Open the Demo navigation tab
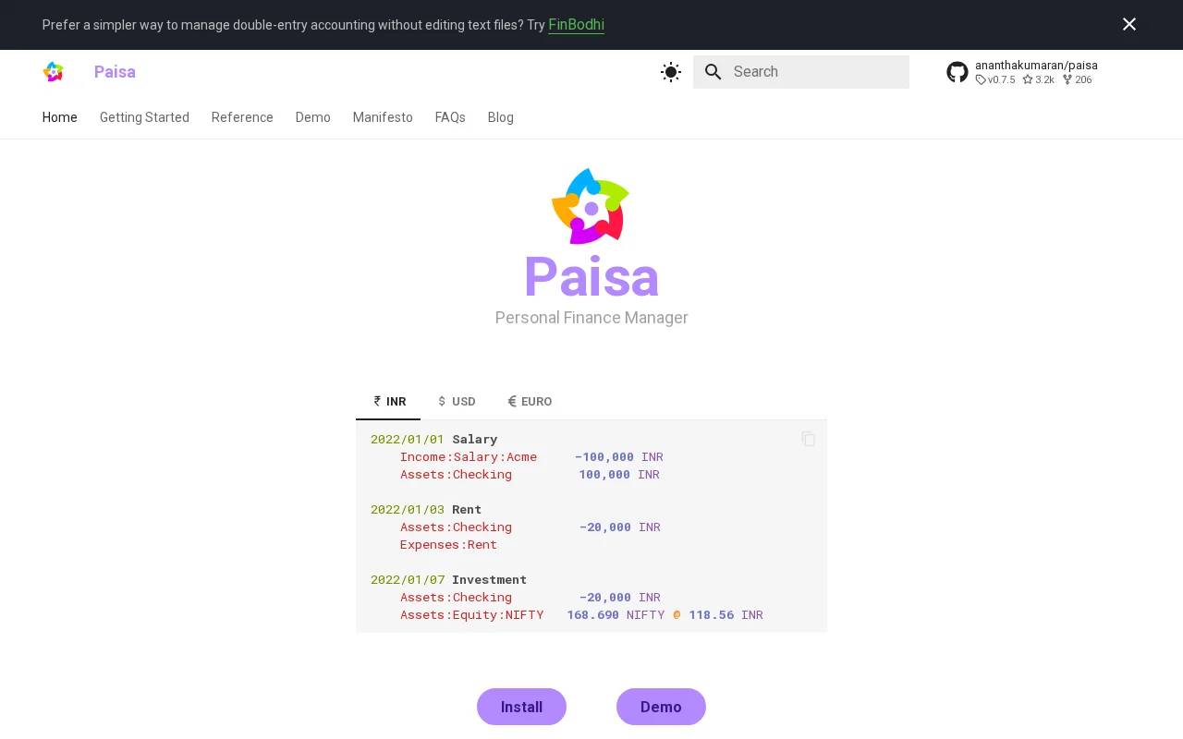Image resolution: width=1183 pixels, height=739 pixels. pos(313,117)
